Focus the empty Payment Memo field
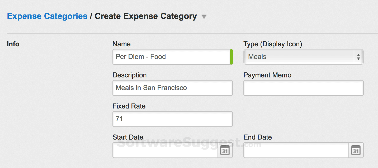 [x=303, y=88]
